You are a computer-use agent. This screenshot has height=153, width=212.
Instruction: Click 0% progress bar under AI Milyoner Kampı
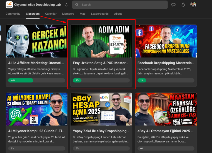click(37, 148)
